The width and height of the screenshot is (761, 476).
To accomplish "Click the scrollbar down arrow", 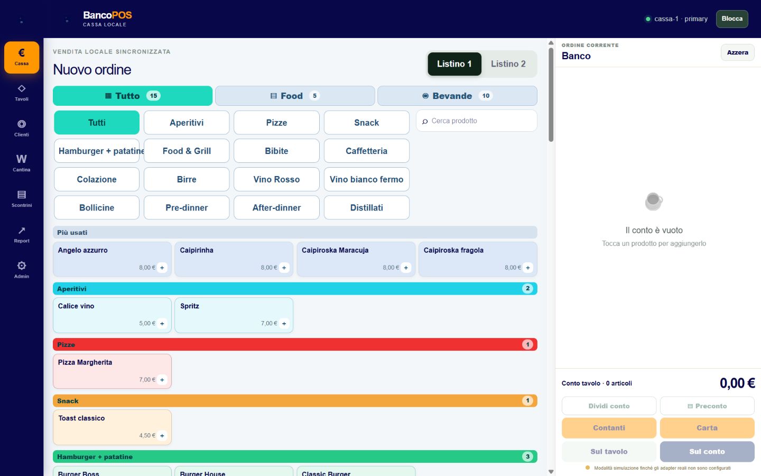I will tap(551, 471).
